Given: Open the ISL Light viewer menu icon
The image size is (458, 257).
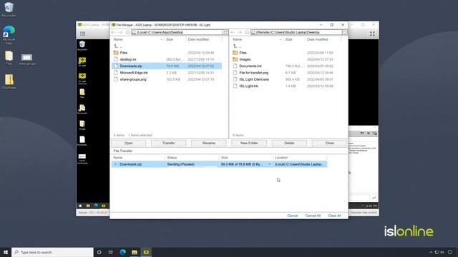Looking at the screenshot, I should click(x=83, y=34).
